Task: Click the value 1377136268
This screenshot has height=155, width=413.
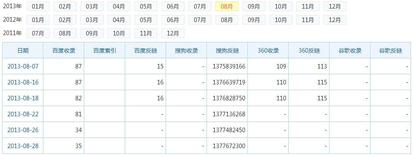Action: [229, 114]
